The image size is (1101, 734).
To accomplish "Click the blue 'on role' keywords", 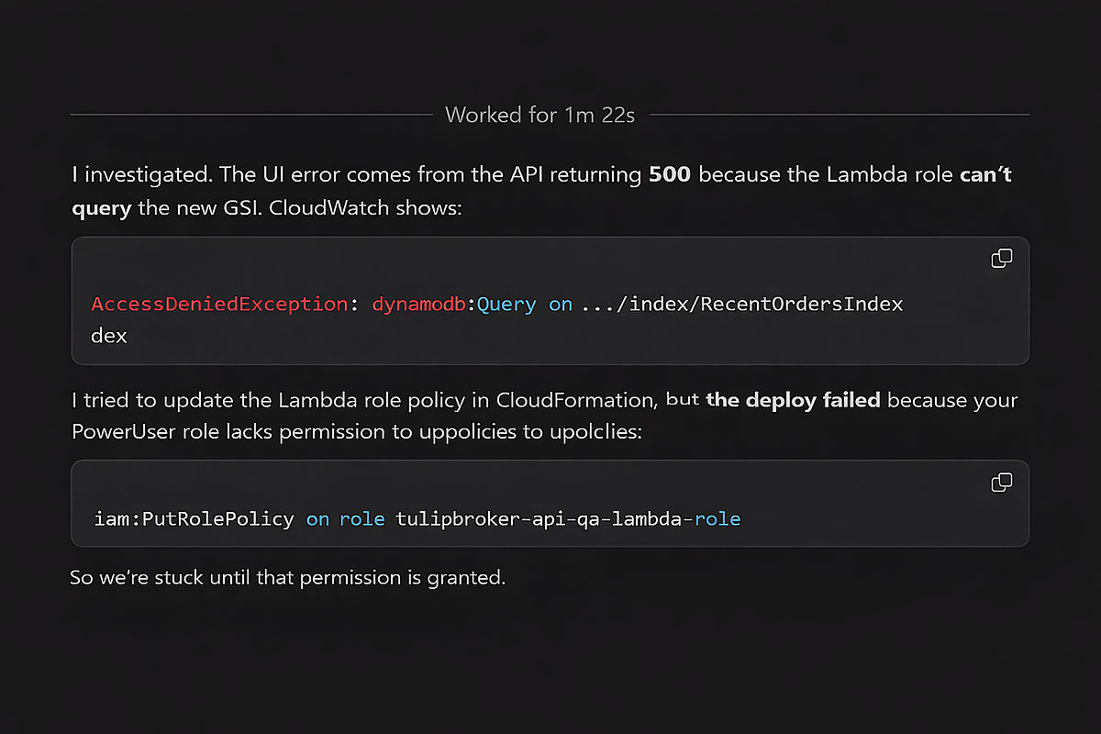I will (x=345, y=519).
